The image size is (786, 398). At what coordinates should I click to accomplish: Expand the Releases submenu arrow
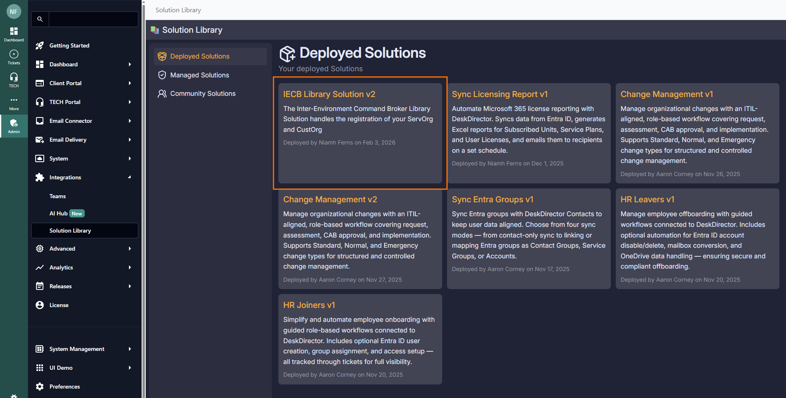click(130, 286)
